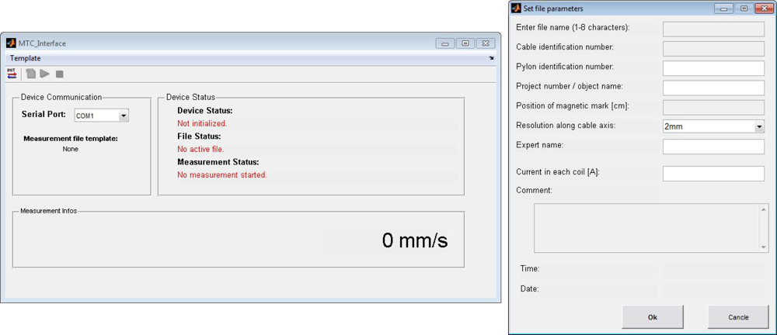The image size is (777, 335).
Task: Click the 'Measurement file template:' label
Action: pyautogui.click(x=71, y=139)
